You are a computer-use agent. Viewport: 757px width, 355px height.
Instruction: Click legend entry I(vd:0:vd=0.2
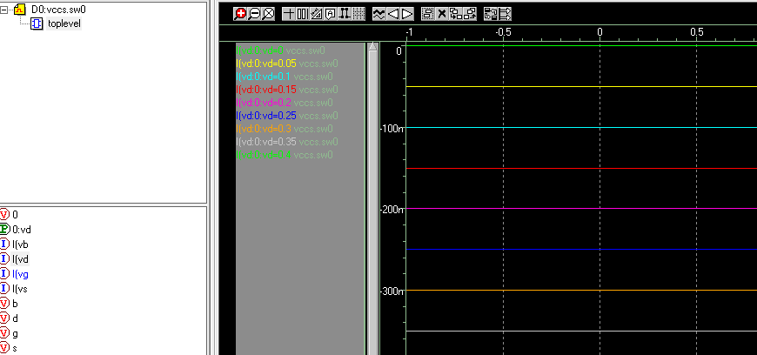pos(264,103)
